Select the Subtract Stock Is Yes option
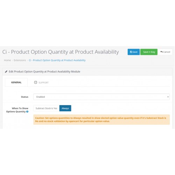The image size is (175, 175). point(46,108)
